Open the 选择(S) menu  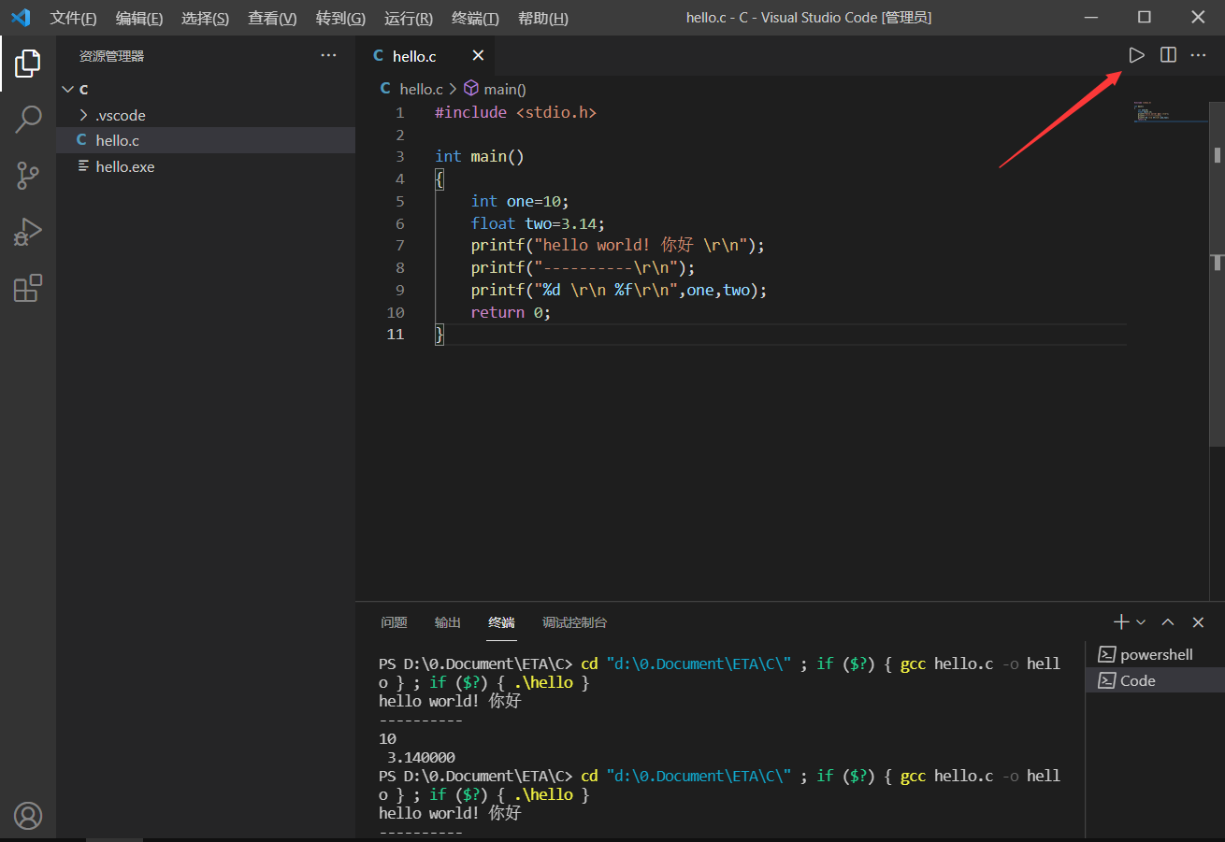point(205,19)
